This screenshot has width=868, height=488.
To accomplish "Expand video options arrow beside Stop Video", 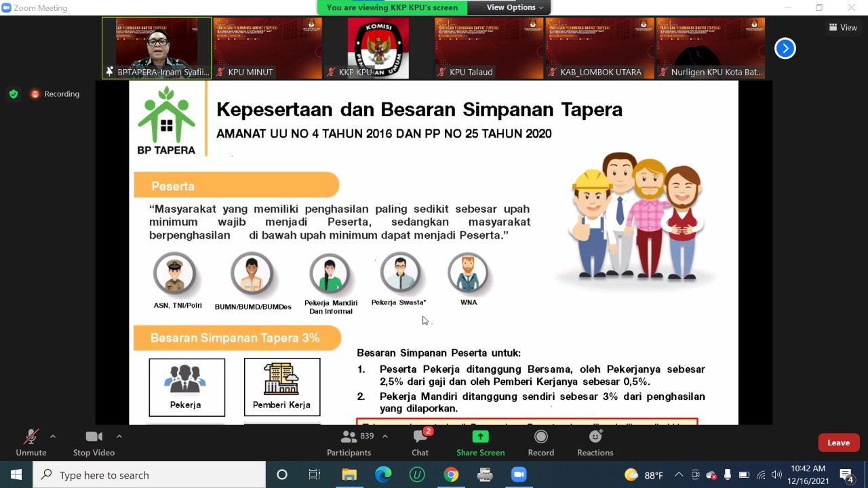I will coord(119,436).
